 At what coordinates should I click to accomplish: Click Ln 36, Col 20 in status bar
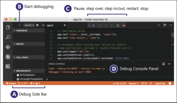119,83
